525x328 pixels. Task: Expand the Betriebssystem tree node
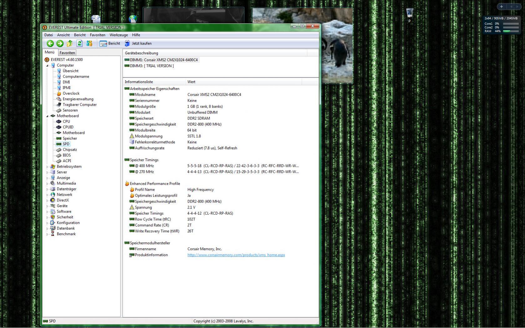click(x=48, y=167)
